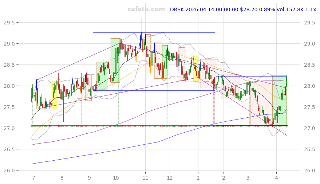Click month 12 on the time axis
This screenshot has width=320, height=184.
170,178
